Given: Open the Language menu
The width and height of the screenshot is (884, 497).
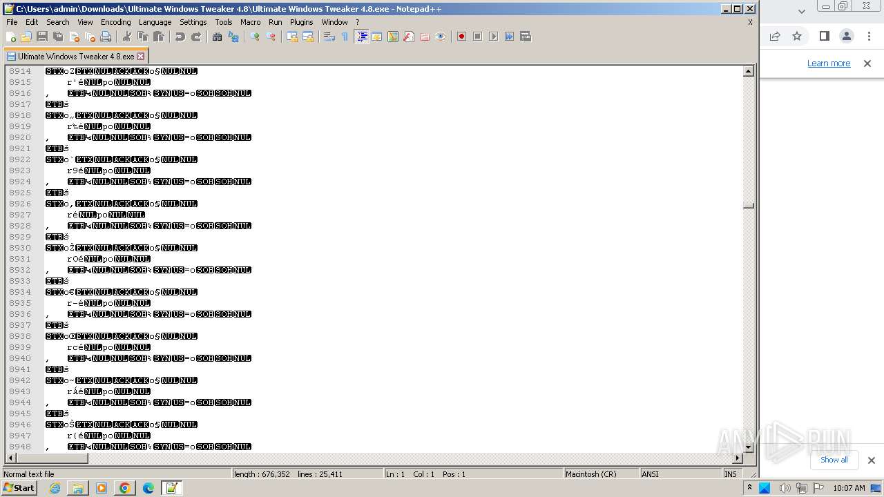Looking at the screenshot, I should tap(155, 22).
